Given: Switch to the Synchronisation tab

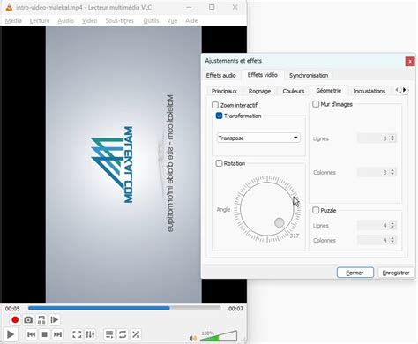Looking at the screenshot, I should (309, 75).
